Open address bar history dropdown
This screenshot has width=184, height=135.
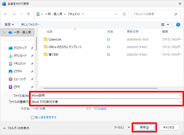(x=116, y=14)
